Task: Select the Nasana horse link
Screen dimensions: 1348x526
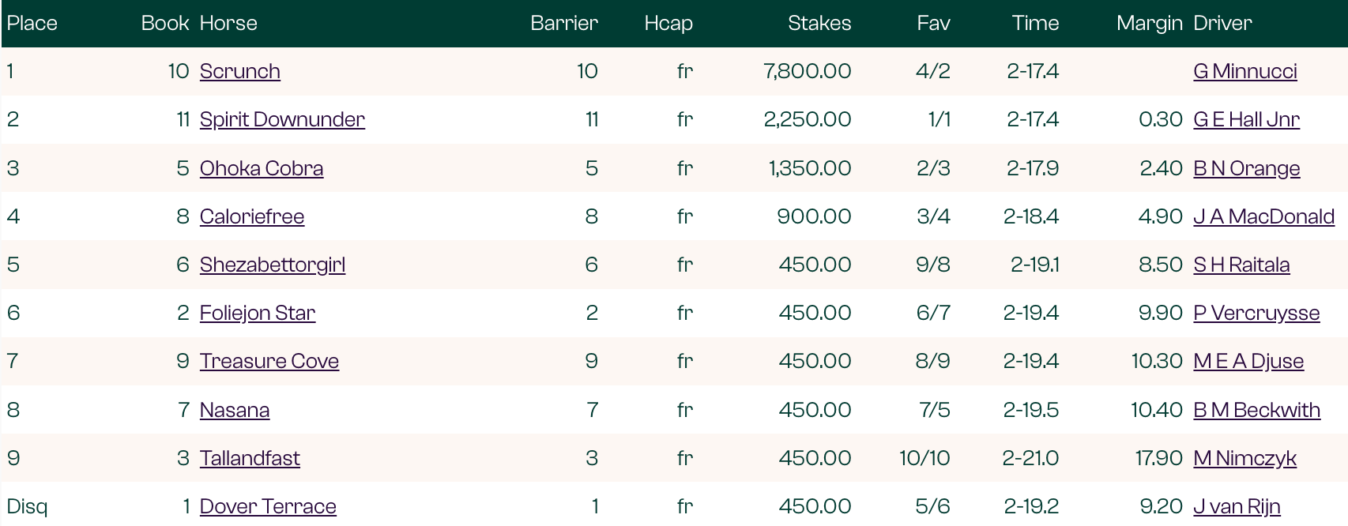Action: (234, 410)
